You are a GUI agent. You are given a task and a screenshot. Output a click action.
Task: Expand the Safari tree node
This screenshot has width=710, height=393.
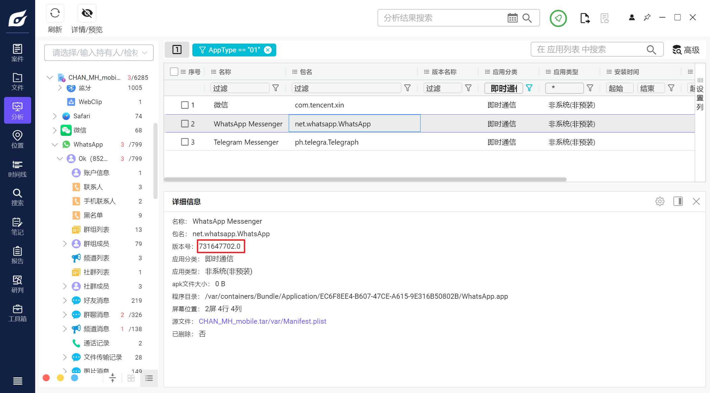point(55,116)
